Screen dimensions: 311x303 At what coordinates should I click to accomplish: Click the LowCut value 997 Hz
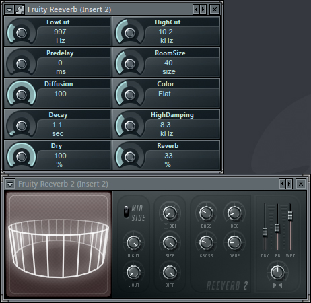point(60,36)
